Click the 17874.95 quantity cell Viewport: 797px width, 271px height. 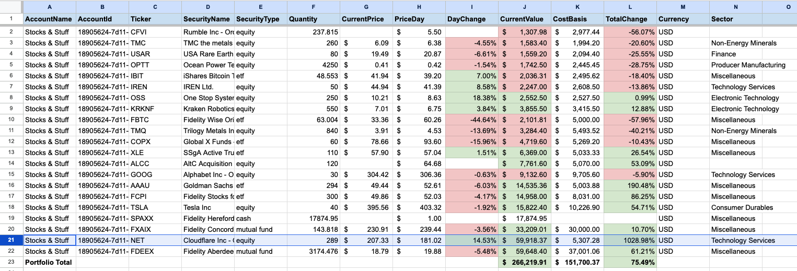pos(314,218)
